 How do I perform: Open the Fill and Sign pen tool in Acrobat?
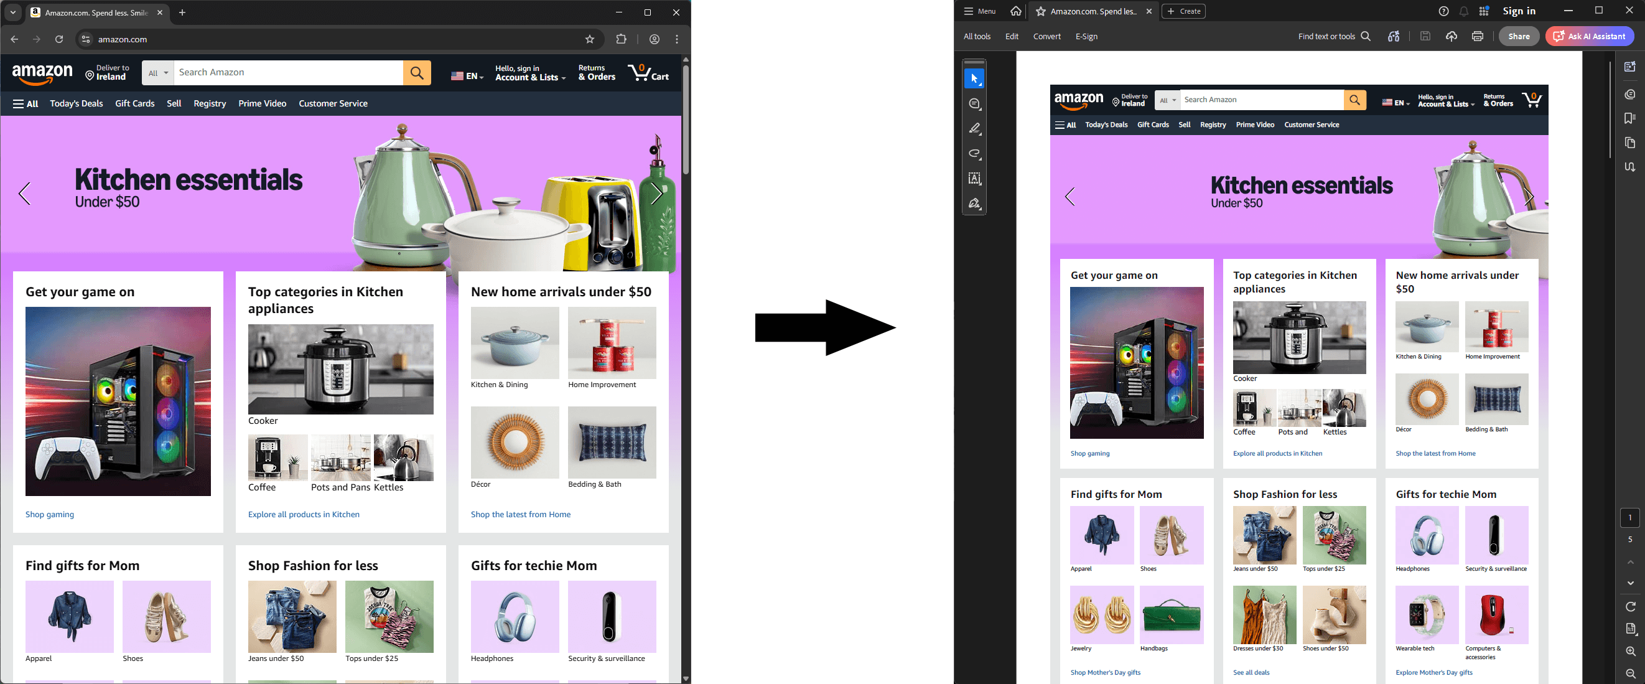[974, 203]
